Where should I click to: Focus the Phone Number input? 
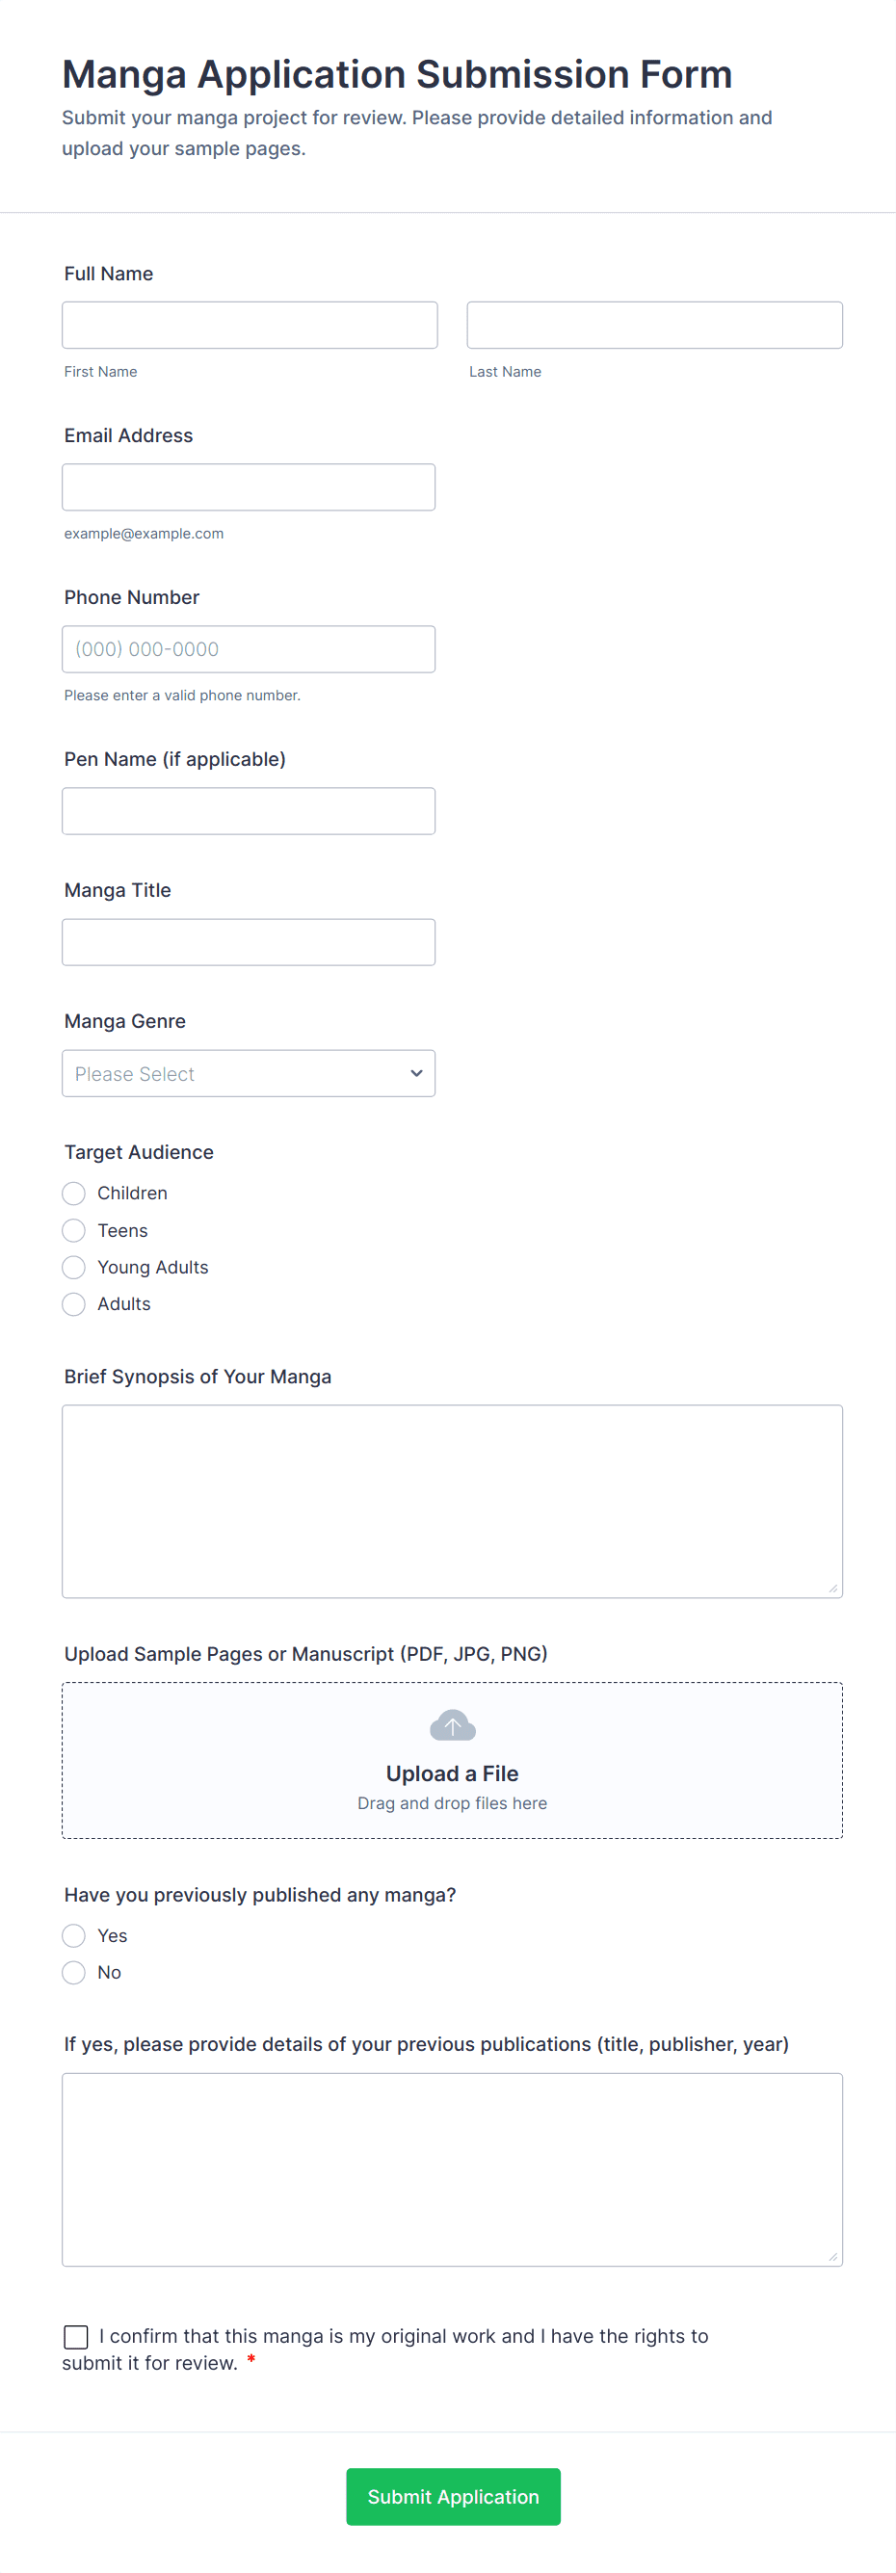(248, 648)
